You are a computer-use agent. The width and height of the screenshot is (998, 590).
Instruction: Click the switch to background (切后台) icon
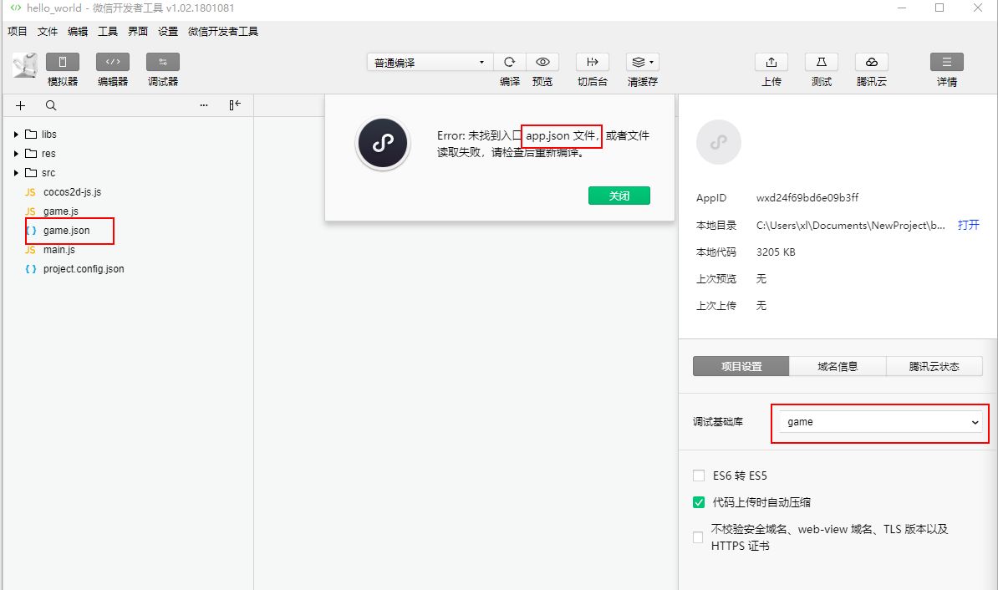click(x=593, y=62)
